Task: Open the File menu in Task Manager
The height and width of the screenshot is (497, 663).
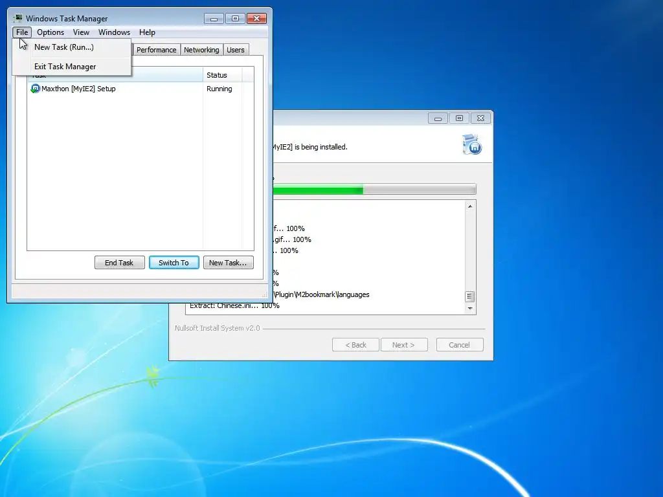Action: tap(22, 32)
